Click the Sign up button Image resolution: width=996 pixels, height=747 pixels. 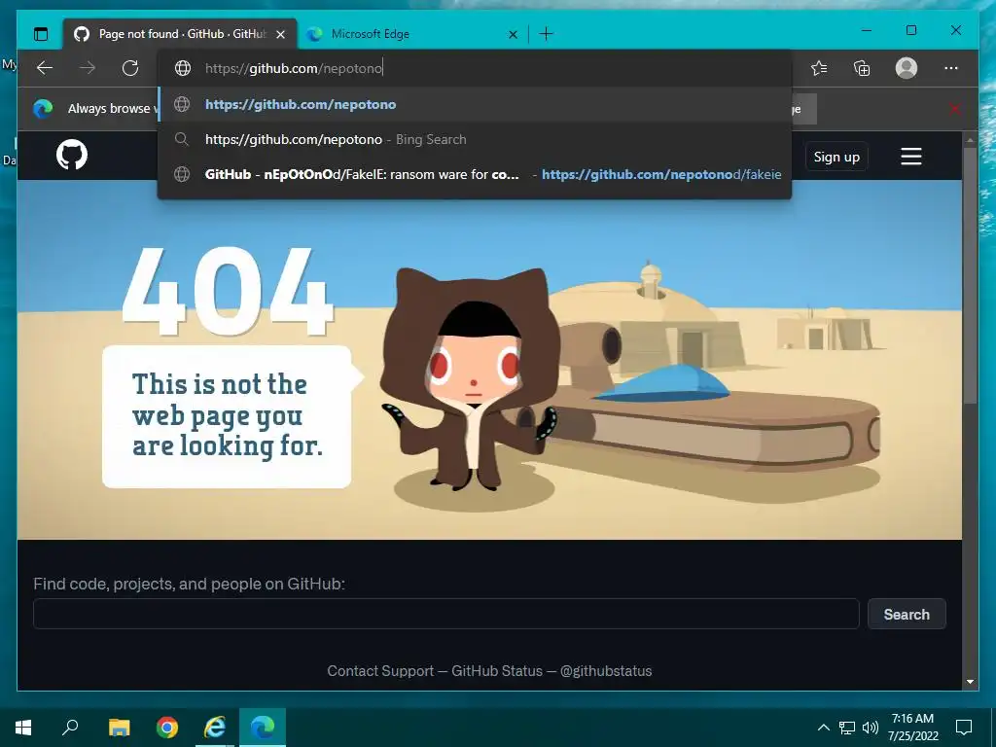pos(836,157)
